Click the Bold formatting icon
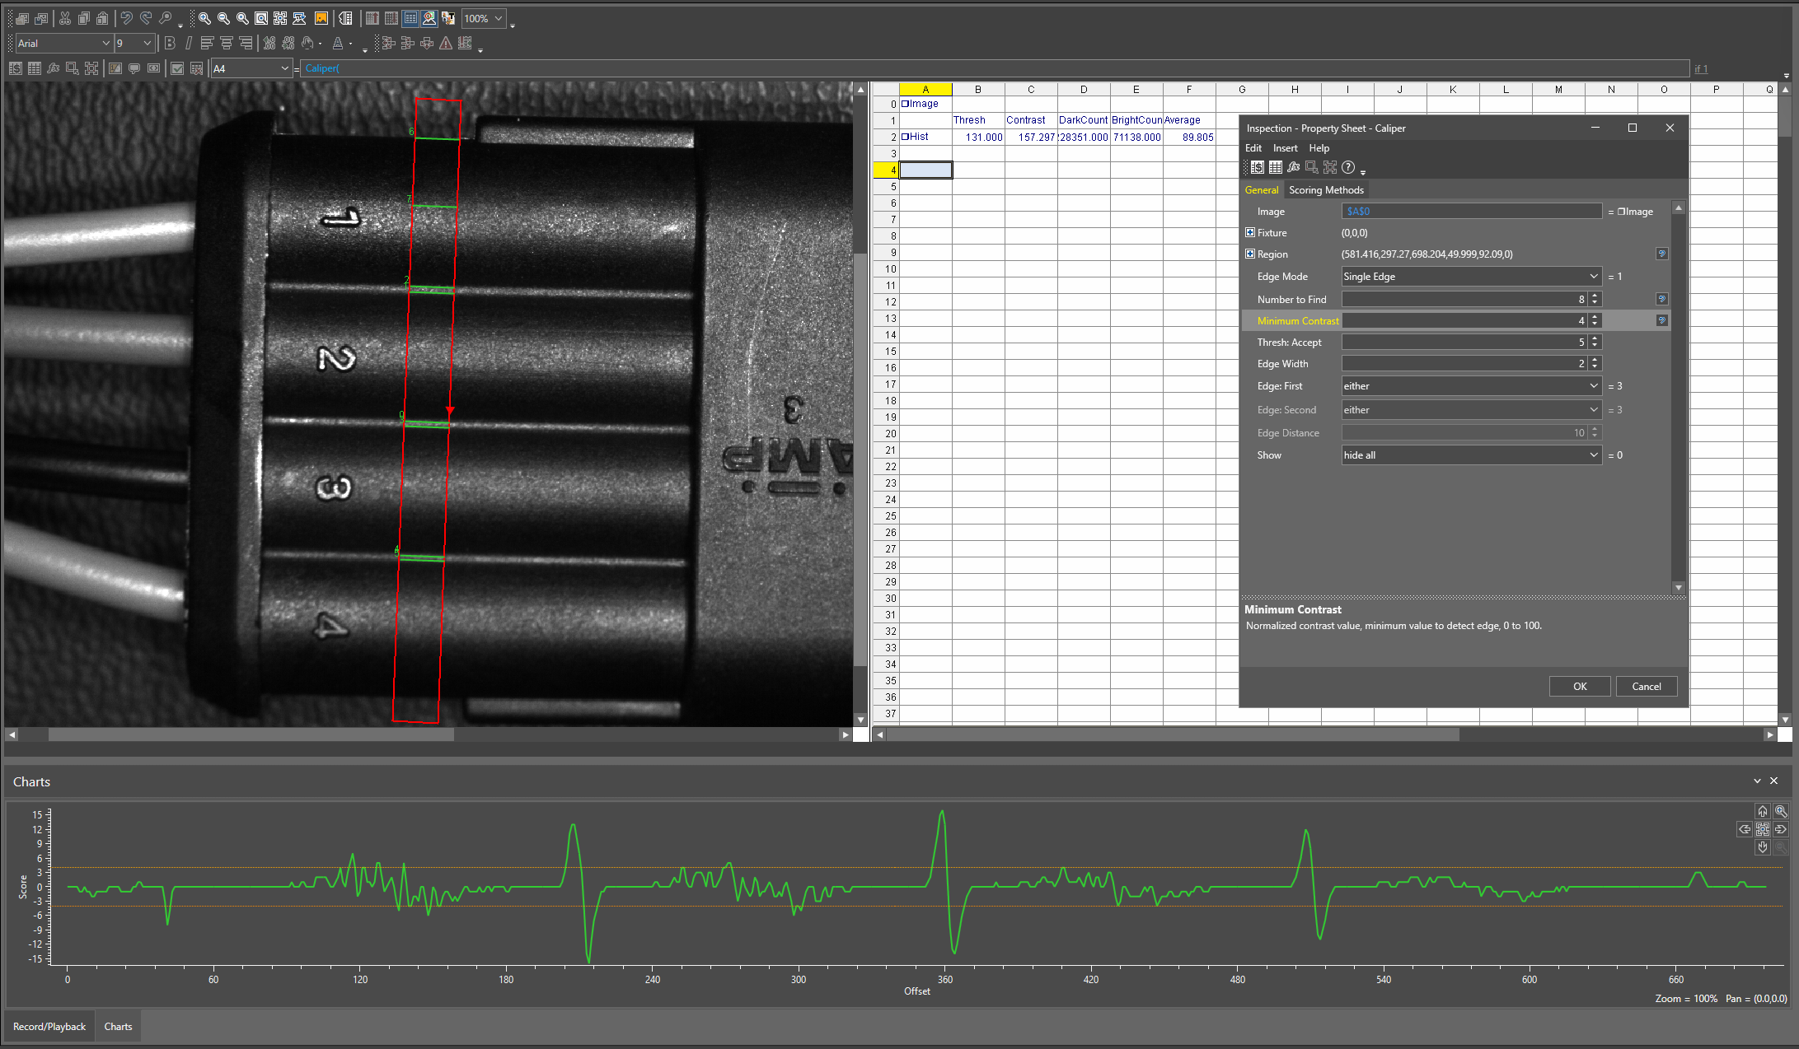 [170, 43]
